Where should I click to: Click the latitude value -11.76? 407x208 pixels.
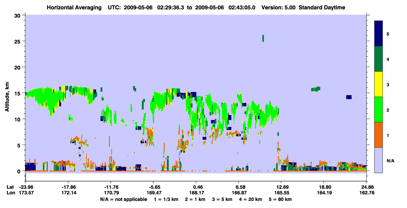pos(111,187)
